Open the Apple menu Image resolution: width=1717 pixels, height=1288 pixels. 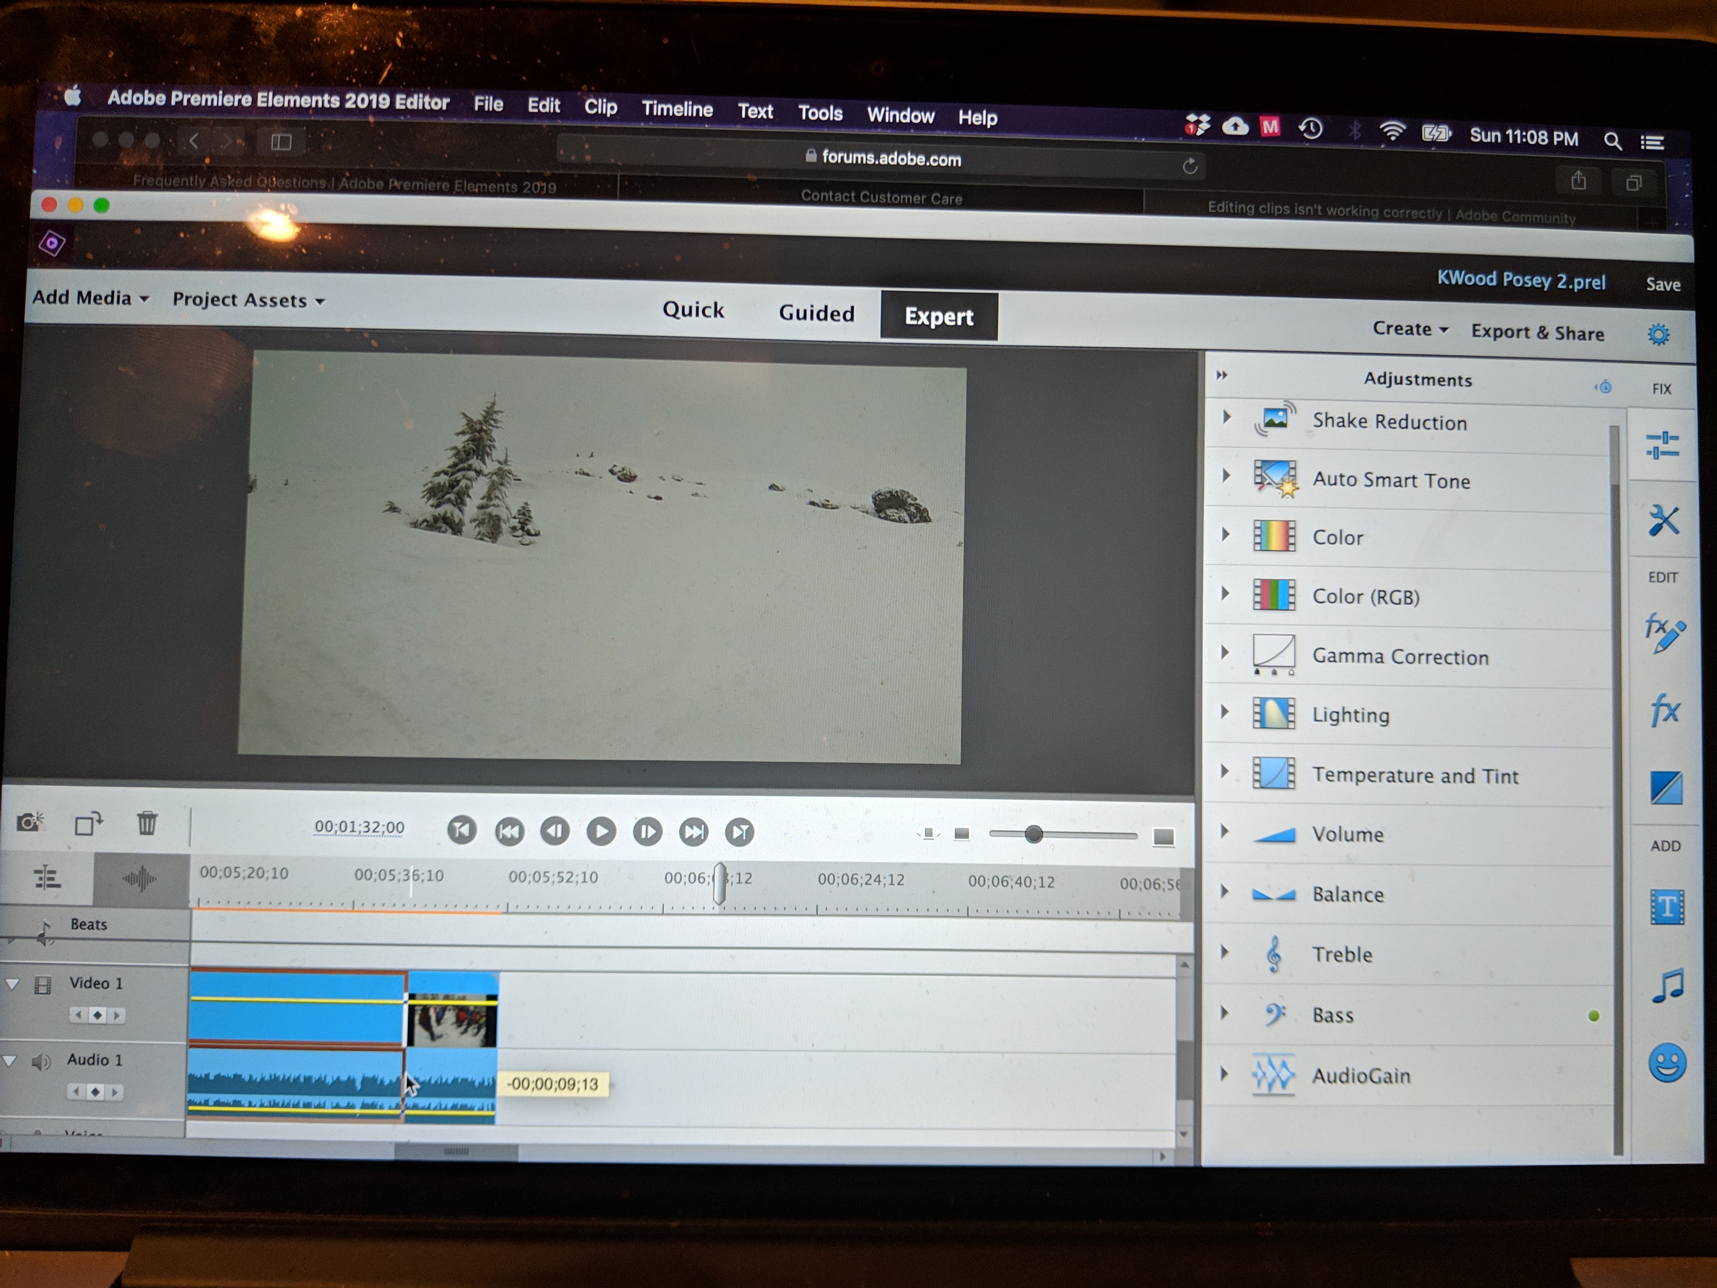click(x=73, y=96)
